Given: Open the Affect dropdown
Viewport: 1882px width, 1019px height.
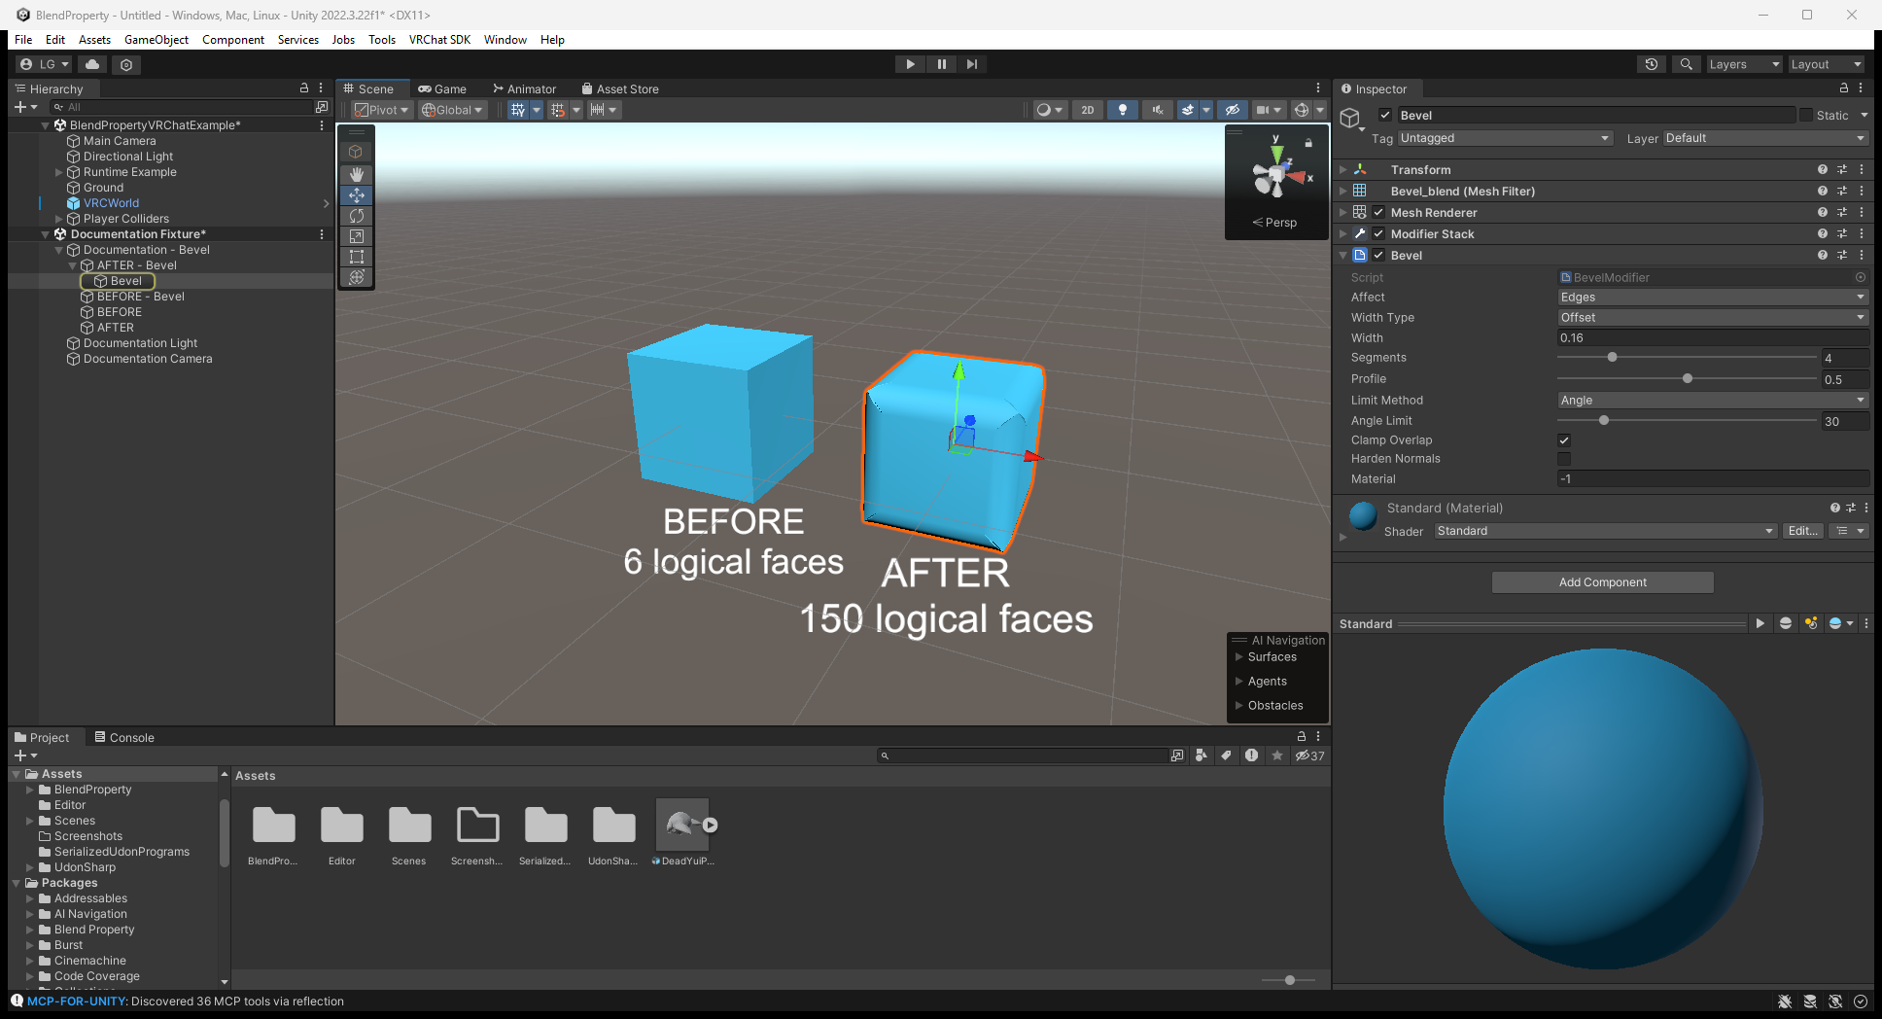Looking at the screenshot, I should point(1713,298).
